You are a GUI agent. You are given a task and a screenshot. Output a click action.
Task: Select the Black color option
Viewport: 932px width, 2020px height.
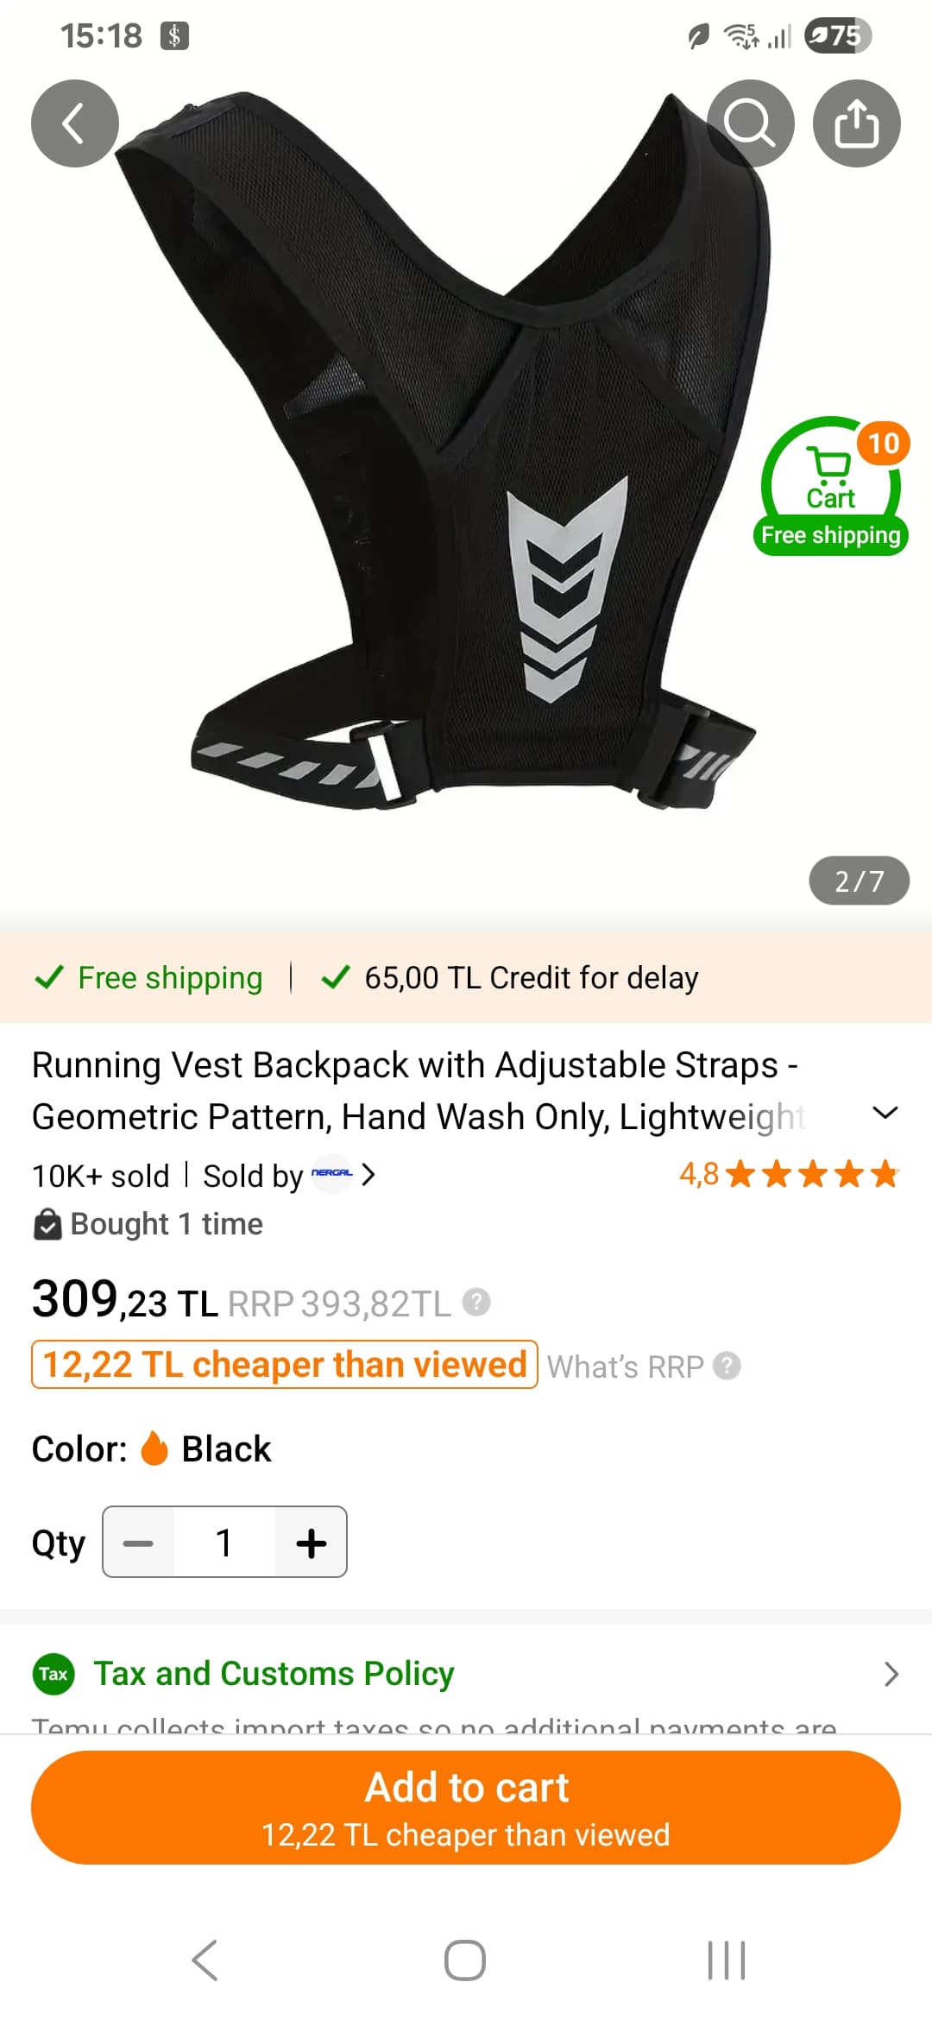(207, 1449)
